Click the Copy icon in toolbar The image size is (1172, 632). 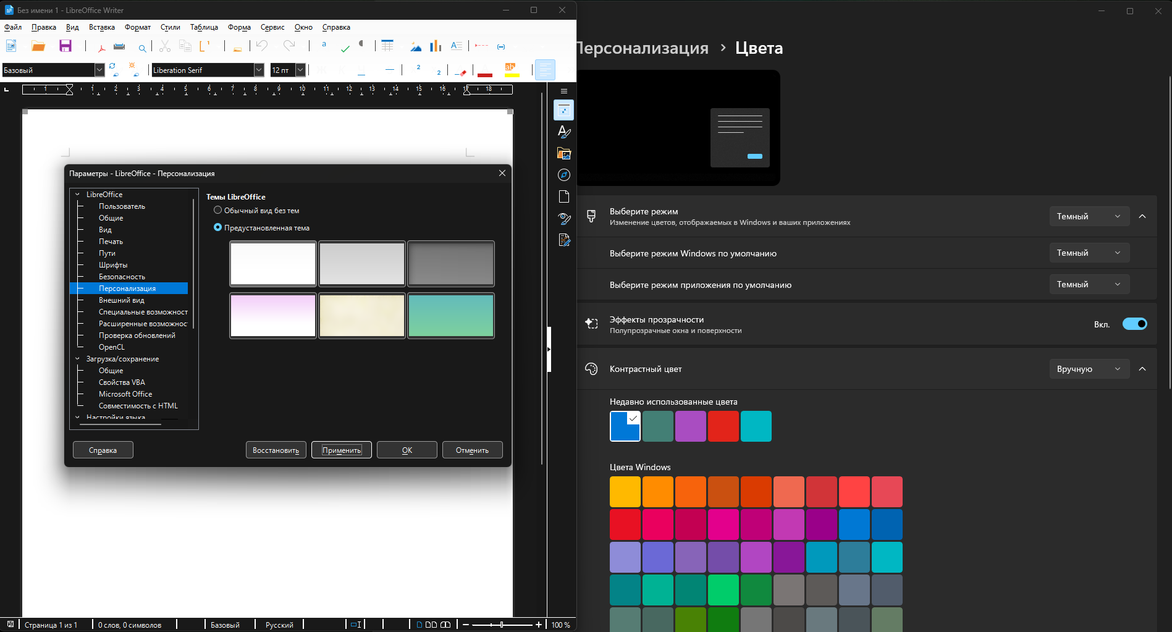click(x=185, y=46)
